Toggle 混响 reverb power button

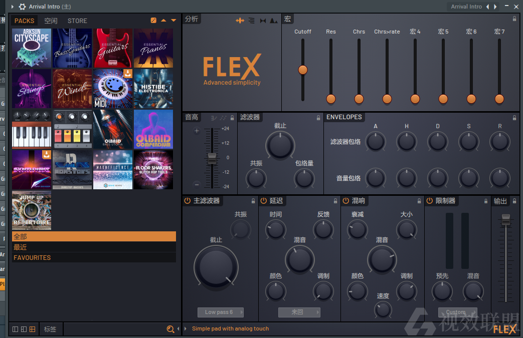tap(346, 200)
